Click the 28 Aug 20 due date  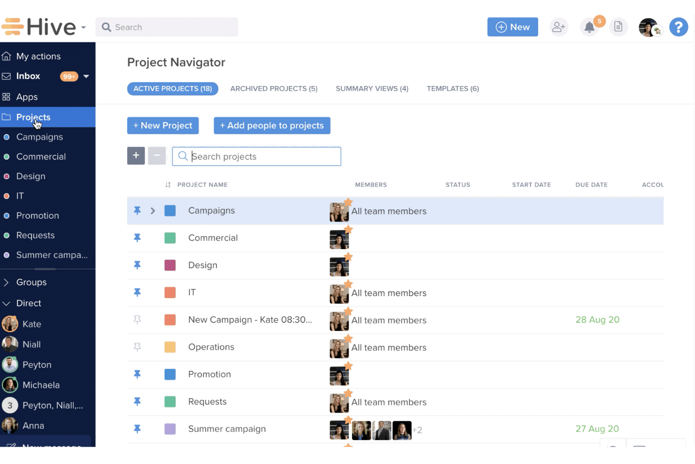click(597, 320)
